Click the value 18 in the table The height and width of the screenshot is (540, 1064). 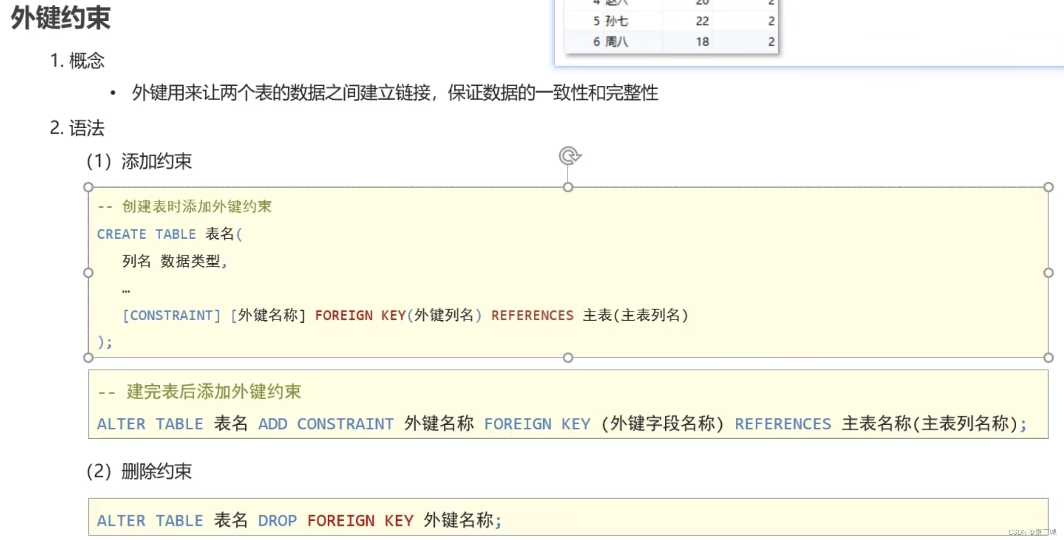click(702, 42)
